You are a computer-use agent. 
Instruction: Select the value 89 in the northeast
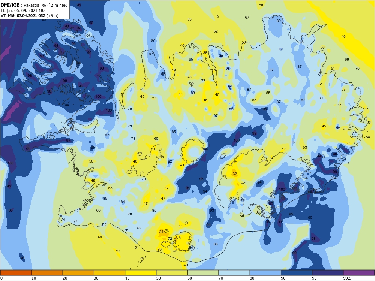click(x=279, y=21)
